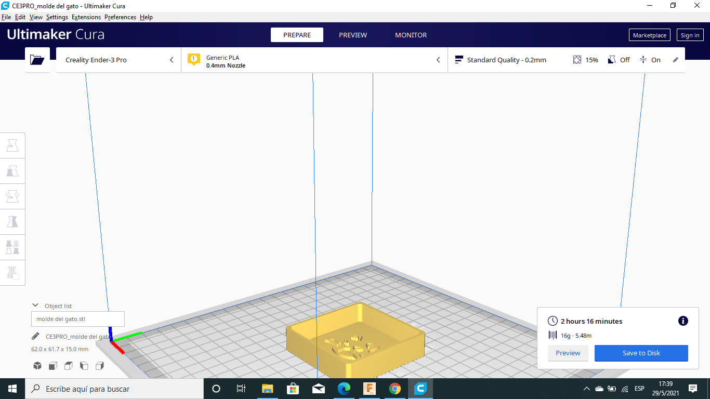Viewport: 710px width, 399px height.
Task: Open the notification center icon
Action: (x=693, y=389)
